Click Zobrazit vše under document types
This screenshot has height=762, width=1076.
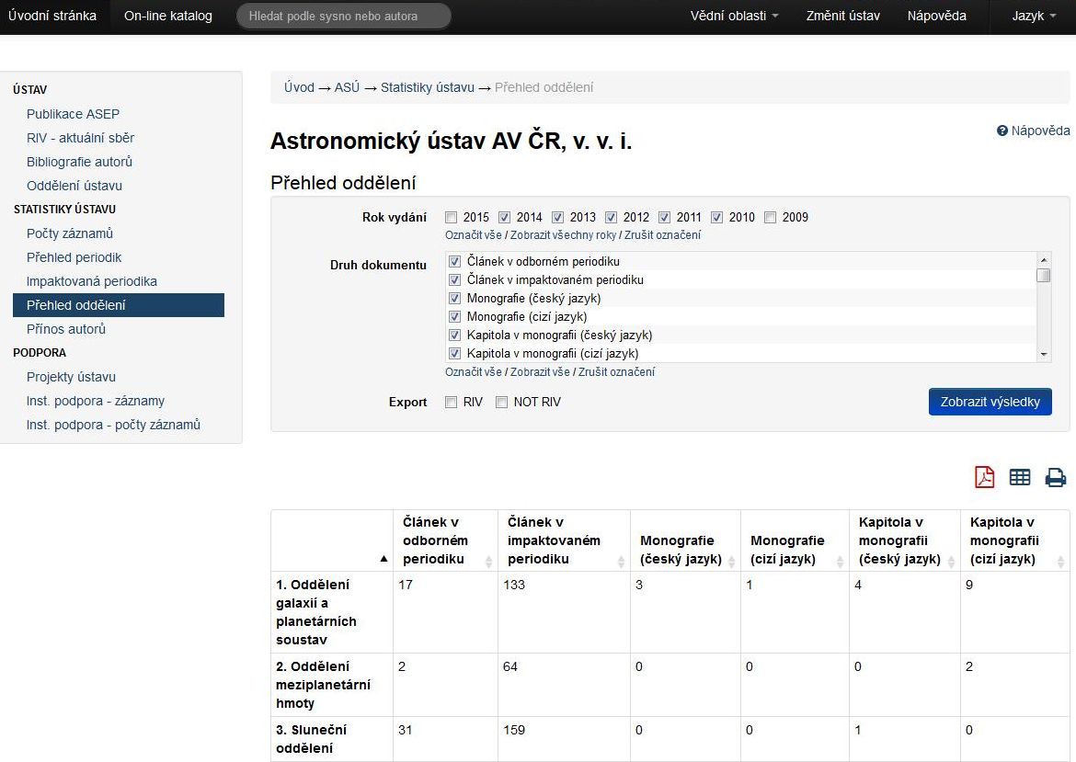(x=540, y=371)
